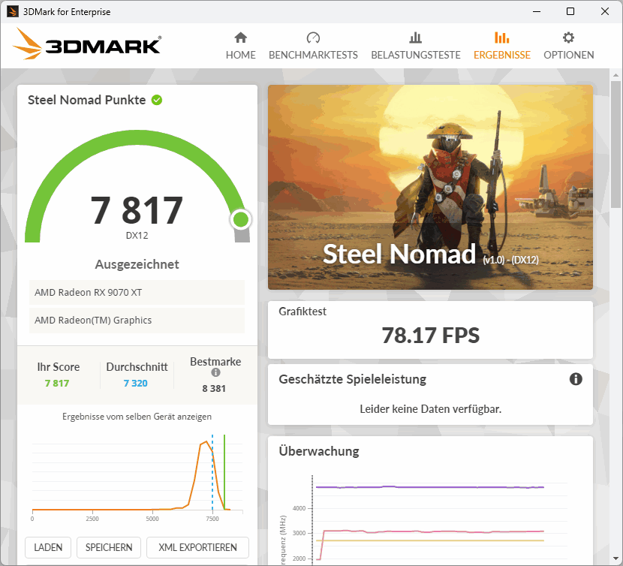This screenshot has width=623, height=566.
Task: Open Optionen via gear icon
Action: pos(568,38)
